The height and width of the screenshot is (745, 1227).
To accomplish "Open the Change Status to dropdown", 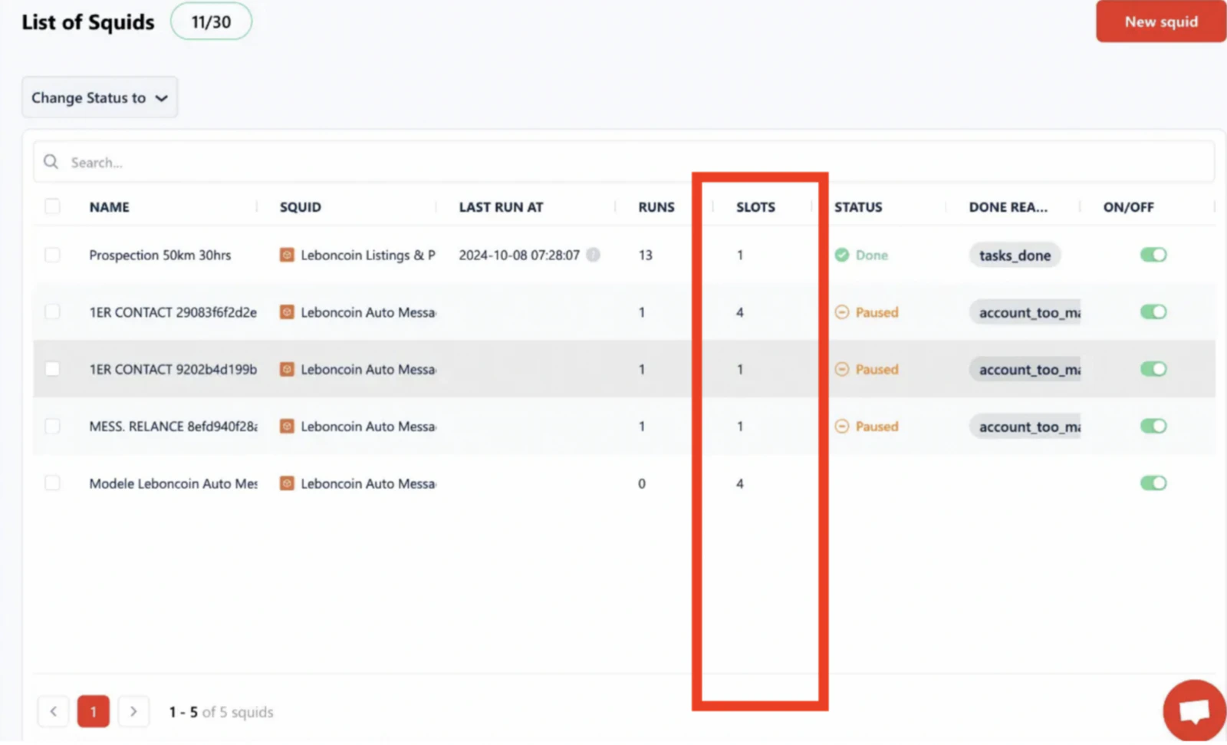I will coord(100,97).
